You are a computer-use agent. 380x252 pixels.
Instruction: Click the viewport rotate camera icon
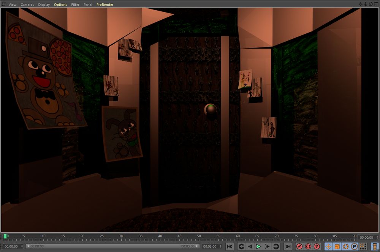[x=371, y=4]
